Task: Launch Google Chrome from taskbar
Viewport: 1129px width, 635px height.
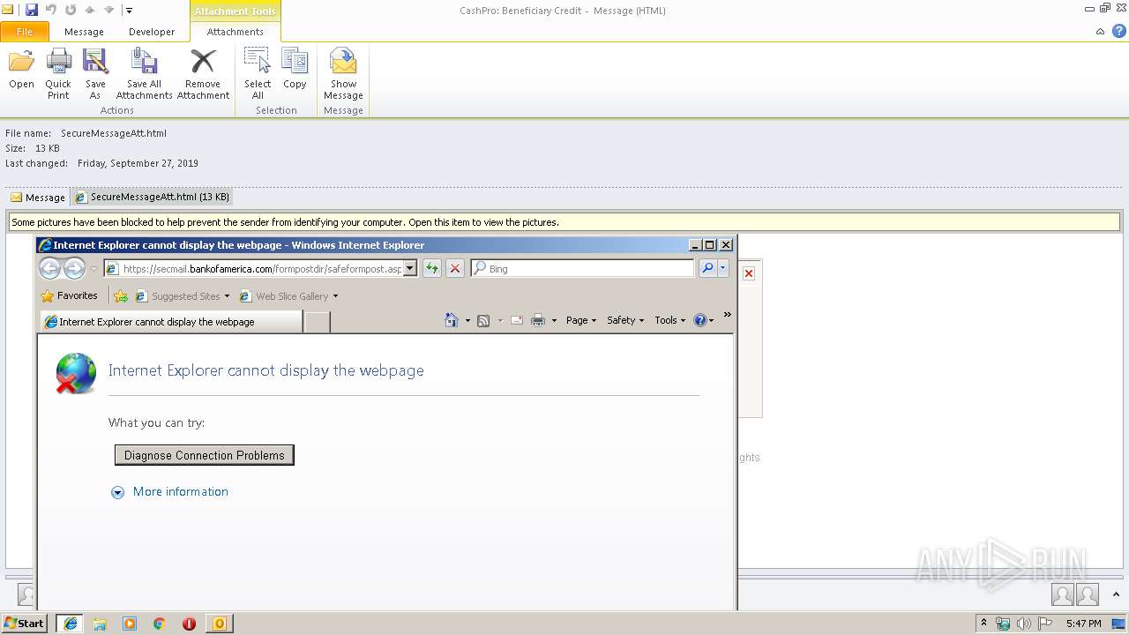Action: (x=160, y=624)
